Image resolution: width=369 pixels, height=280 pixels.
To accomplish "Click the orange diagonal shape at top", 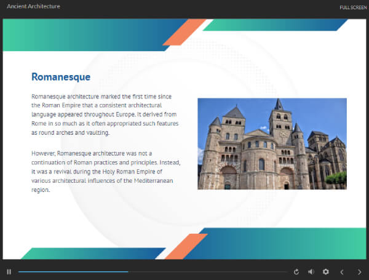I will [184, 33].
